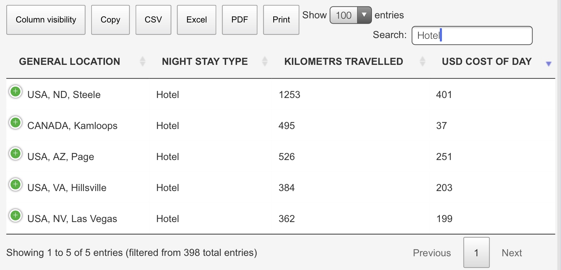Image resolution: width=561 pixels, height=270 pixels.
Task: Click the green plus icon beside USA, VA, Hillsville
Action: (x=15, y=185)
